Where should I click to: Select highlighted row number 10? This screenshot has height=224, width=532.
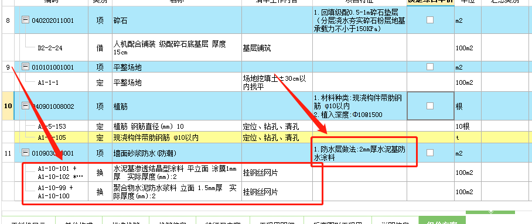pyautogui.click(x=8, y=106)
